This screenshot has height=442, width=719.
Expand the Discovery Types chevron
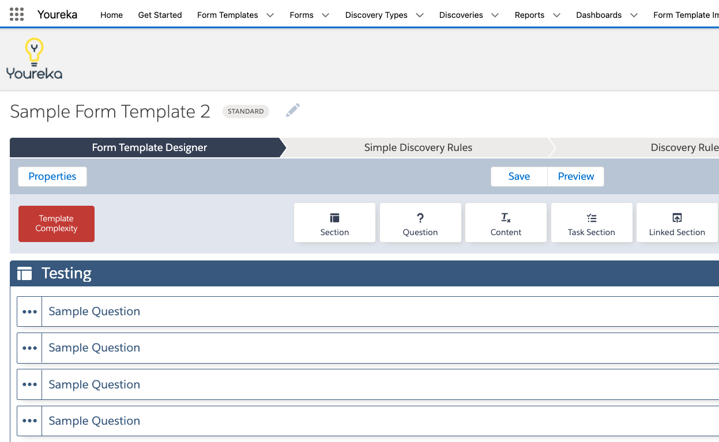pyautogui.click(x=419, y=15)
